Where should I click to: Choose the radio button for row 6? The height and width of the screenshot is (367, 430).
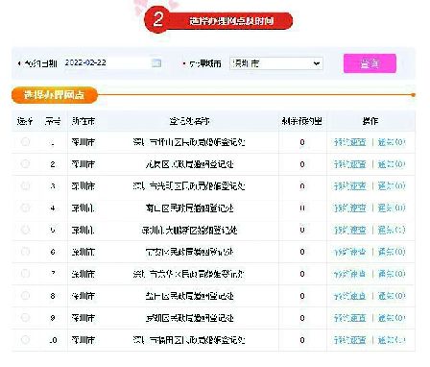pos(25,252)
